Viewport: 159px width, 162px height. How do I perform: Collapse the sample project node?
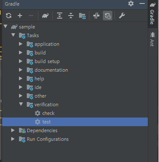point(6,26)
